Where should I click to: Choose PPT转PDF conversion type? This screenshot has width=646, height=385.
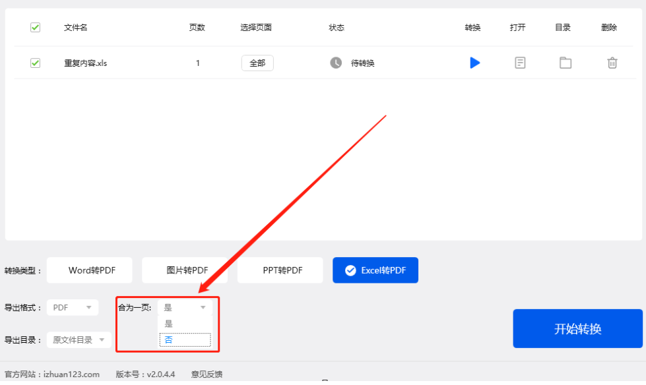pos(280,270)
